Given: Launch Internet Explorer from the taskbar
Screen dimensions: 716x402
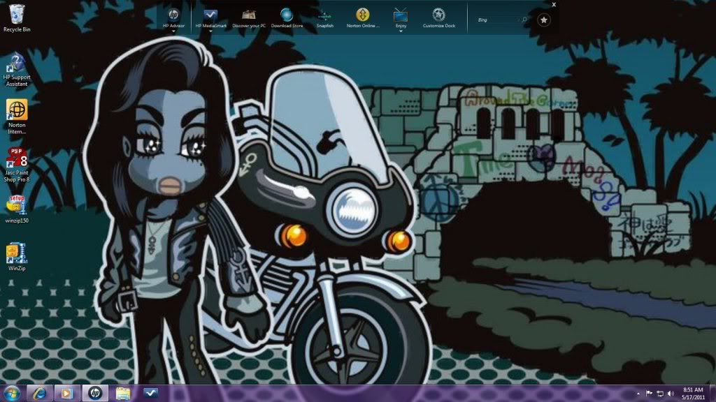Looking at the screenshot, I should (x=39, y=393).
